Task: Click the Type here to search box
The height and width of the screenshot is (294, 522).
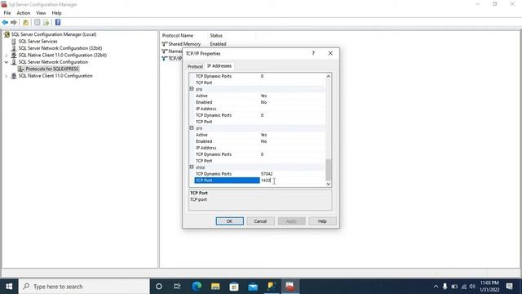Action: [83, 287]
